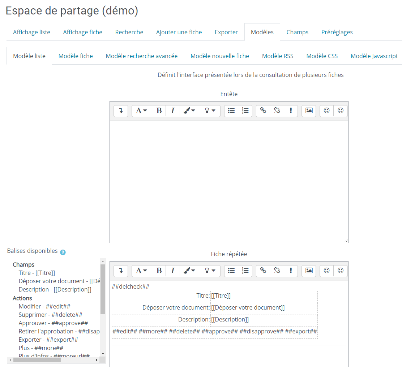402x367 pixels.
Task: Open the Préréglages tab
Action: click(x=337, y=32)
